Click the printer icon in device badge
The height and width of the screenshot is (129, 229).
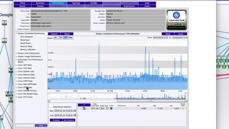coord(180,24)
